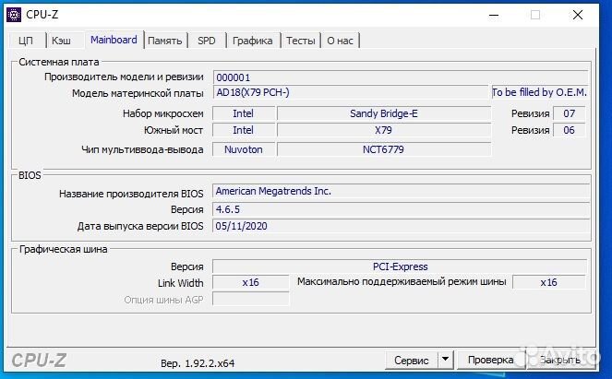Minimize the CPU-Z window
612x379 pixels.
click(x=494, y=15)
